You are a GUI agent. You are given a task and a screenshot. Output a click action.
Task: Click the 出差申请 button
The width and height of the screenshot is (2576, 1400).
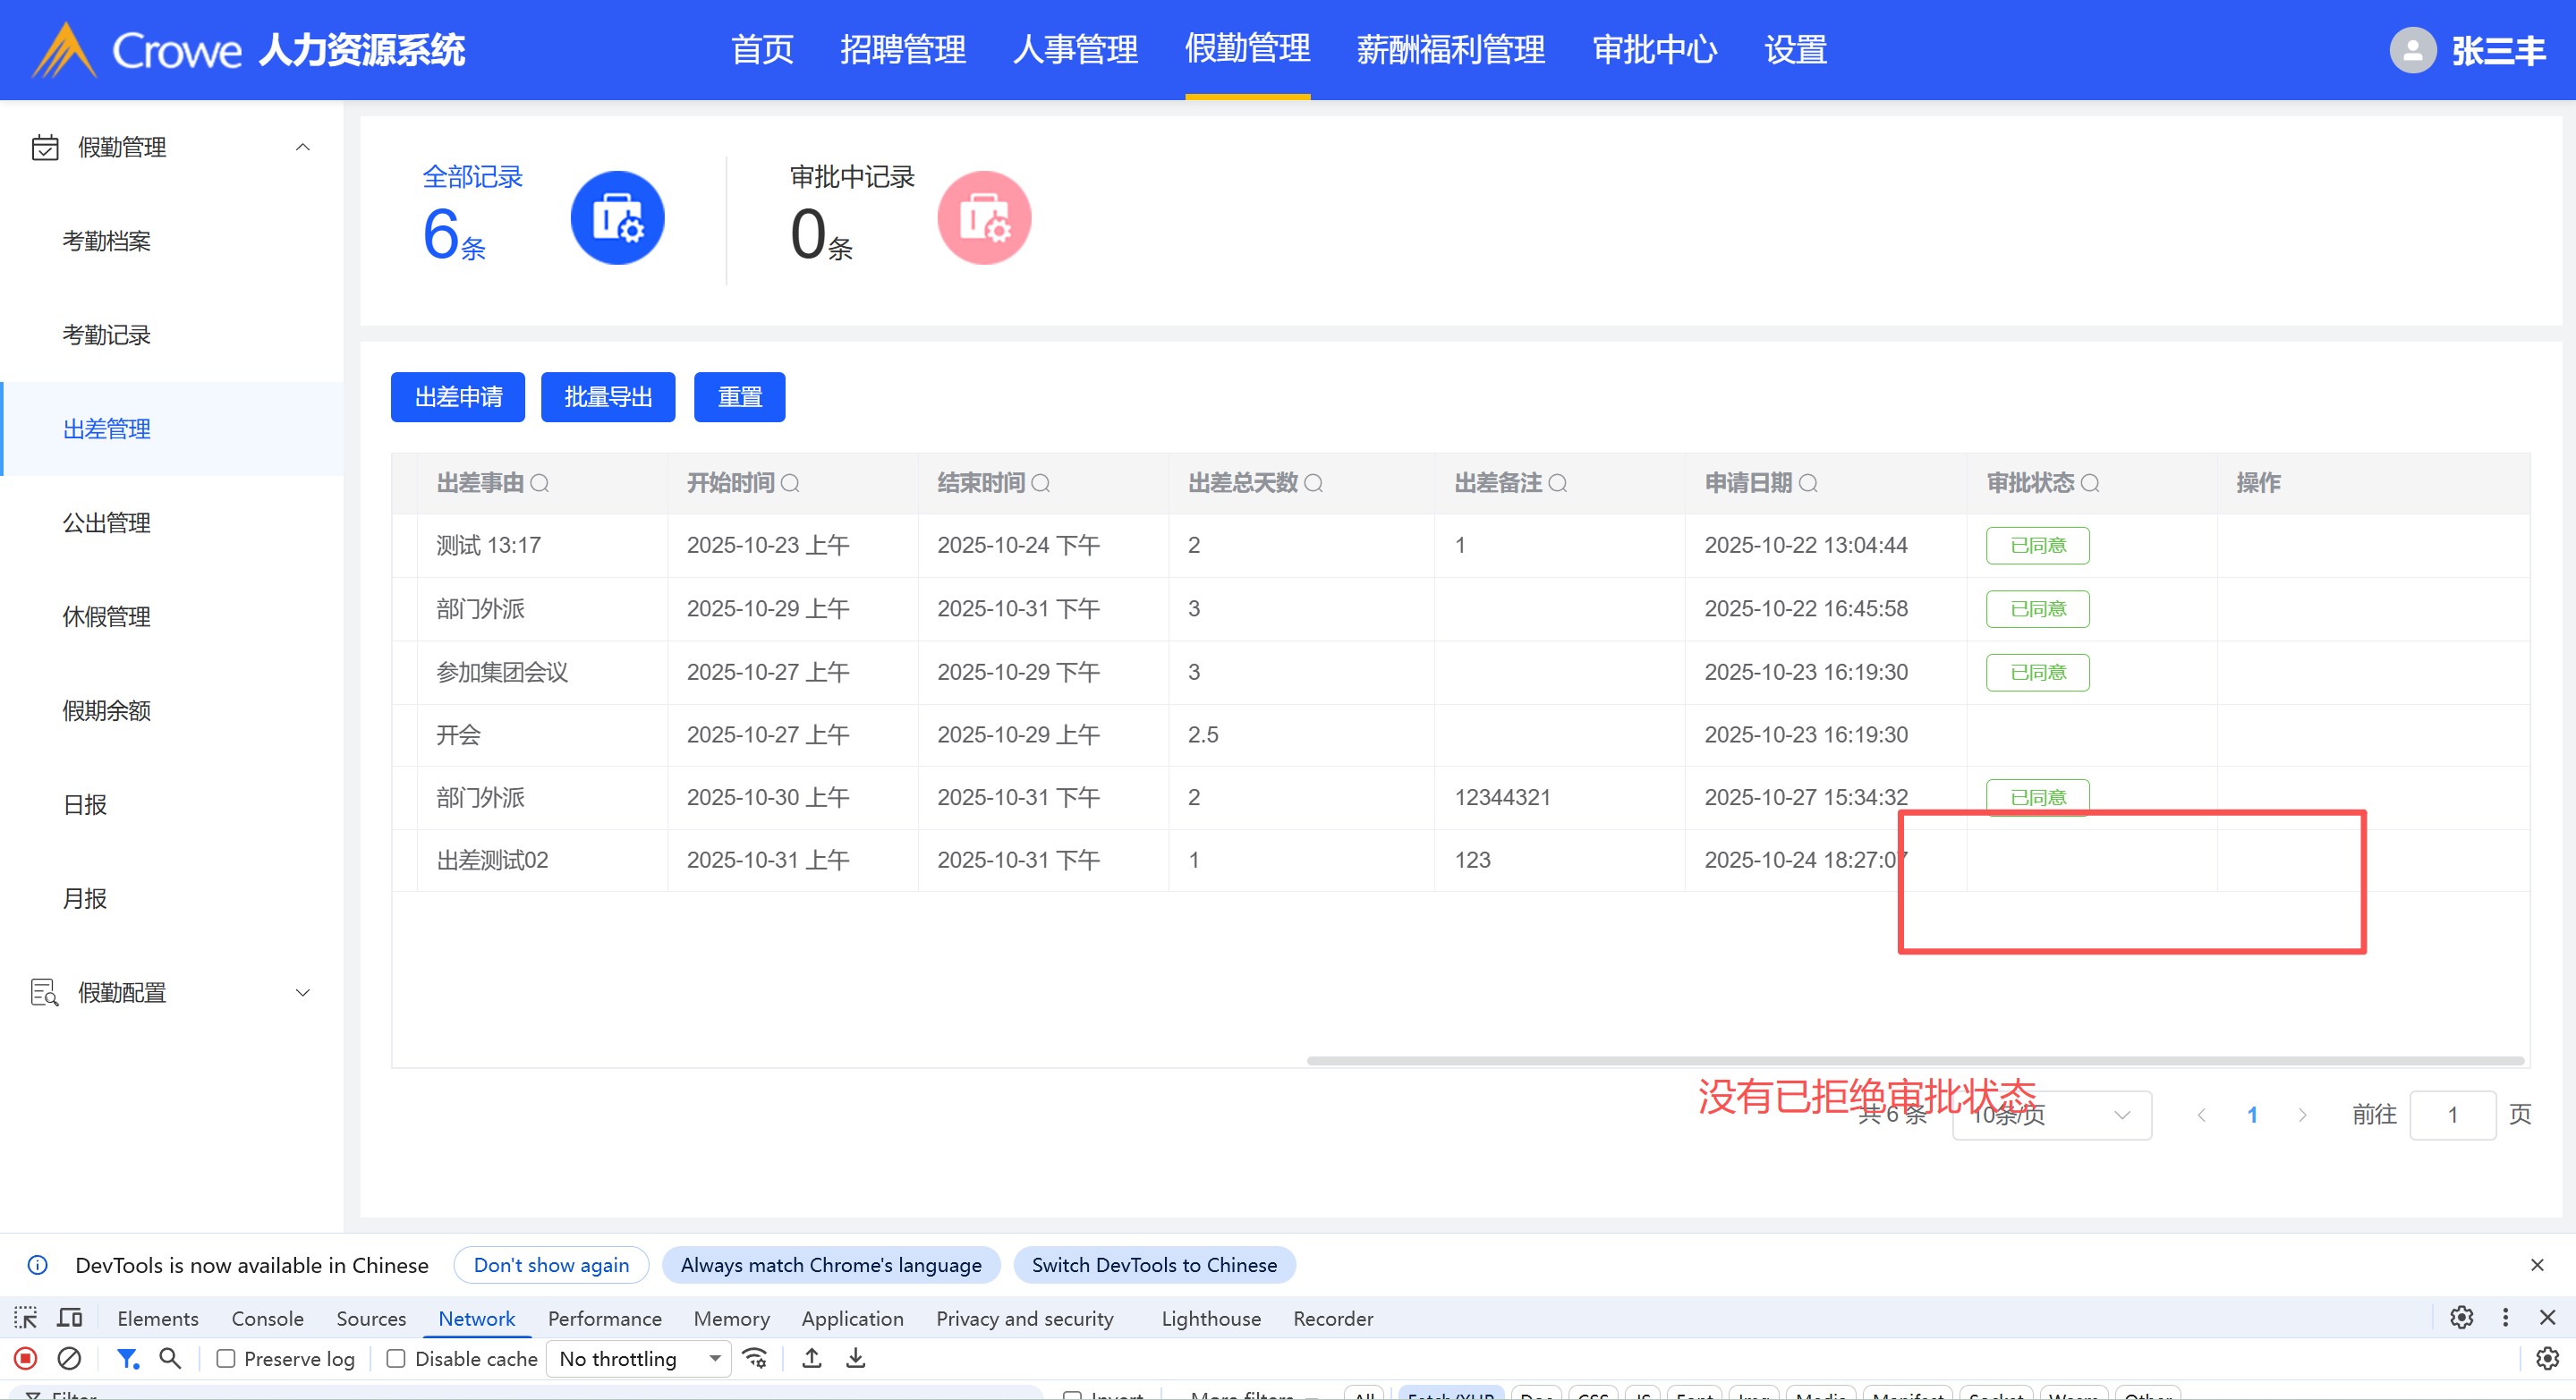[x=458, y=397]
